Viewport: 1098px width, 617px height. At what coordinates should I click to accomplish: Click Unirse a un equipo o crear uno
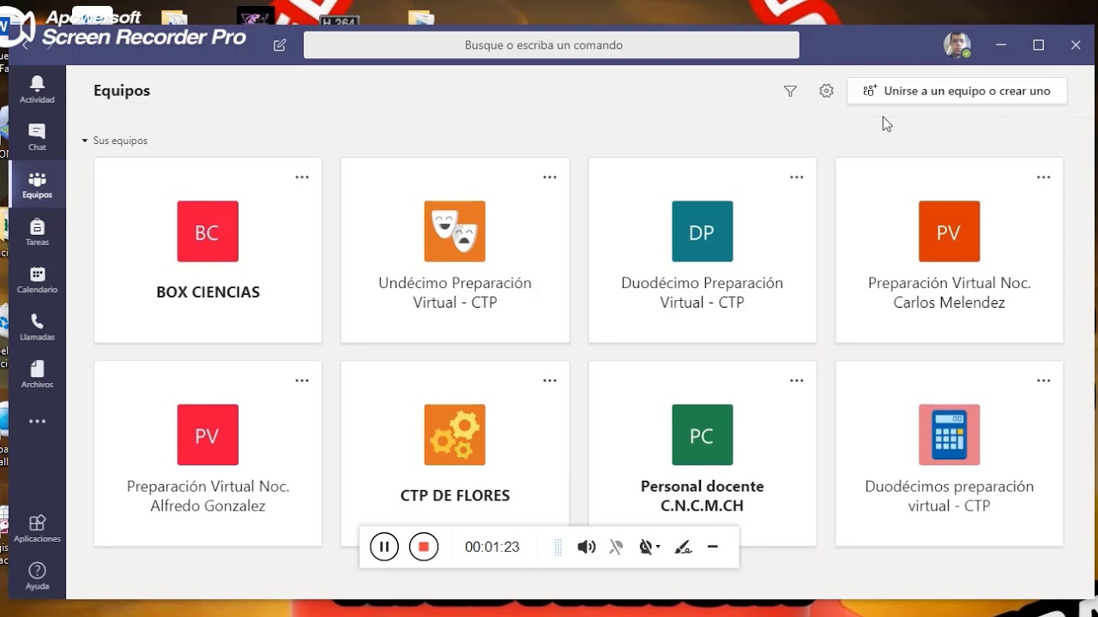956,91
